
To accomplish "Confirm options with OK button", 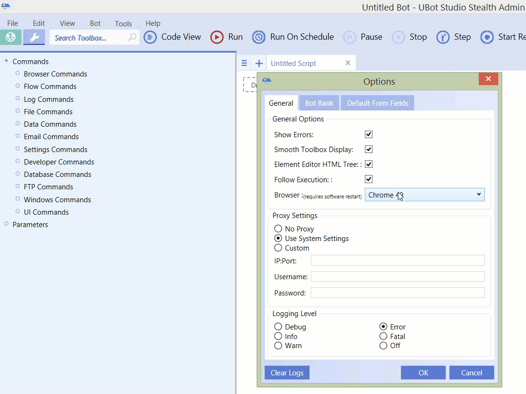I will click(423, 372).
